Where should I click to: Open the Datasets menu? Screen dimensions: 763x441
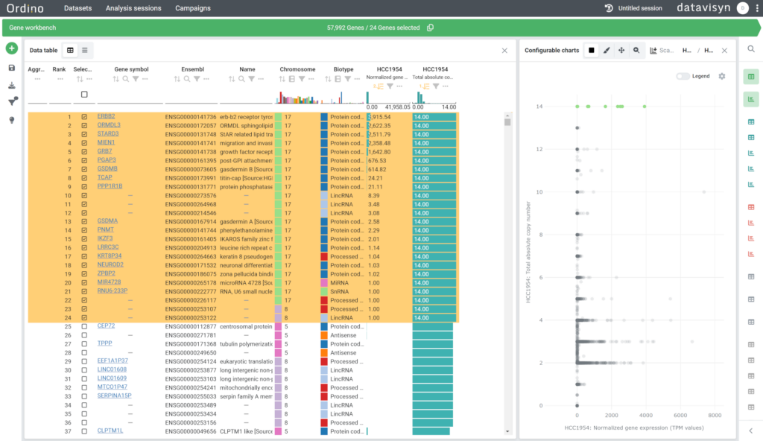point(77,8)
